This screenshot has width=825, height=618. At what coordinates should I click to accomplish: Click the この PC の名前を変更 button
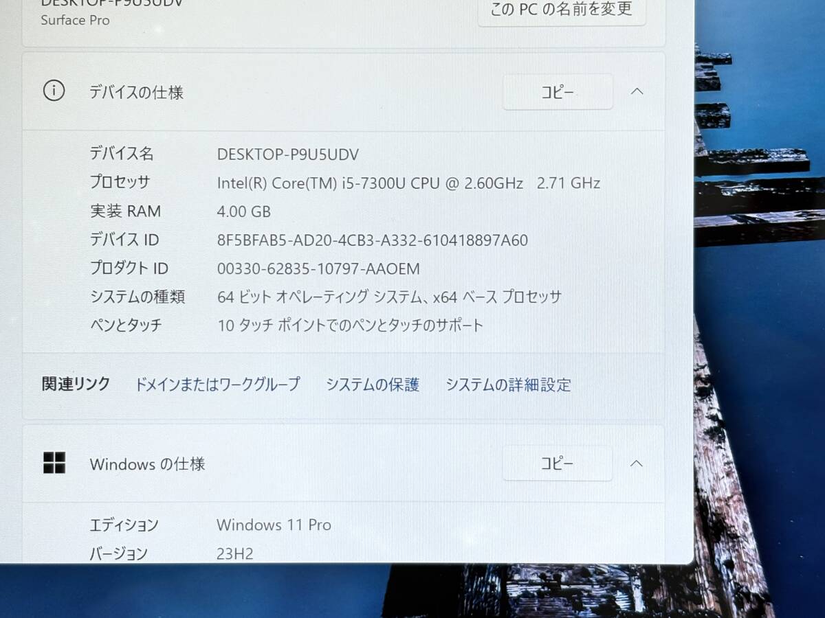point(561,10)
